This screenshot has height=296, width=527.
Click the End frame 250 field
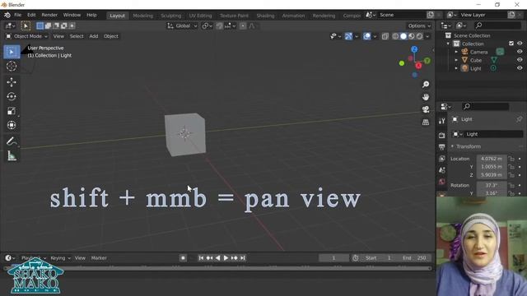(414, 257)
